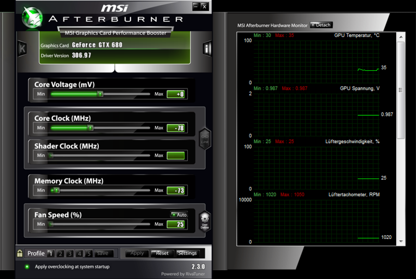Click the Shader Clock slider handle
Viewport: 416px width, 279px height.
[x=51, y=155]
